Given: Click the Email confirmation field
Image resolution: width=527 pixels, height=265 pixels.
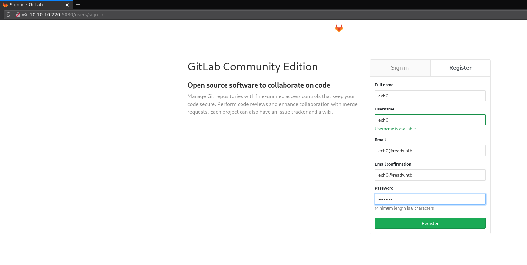Looking at the screenshot, I should 430,175.
